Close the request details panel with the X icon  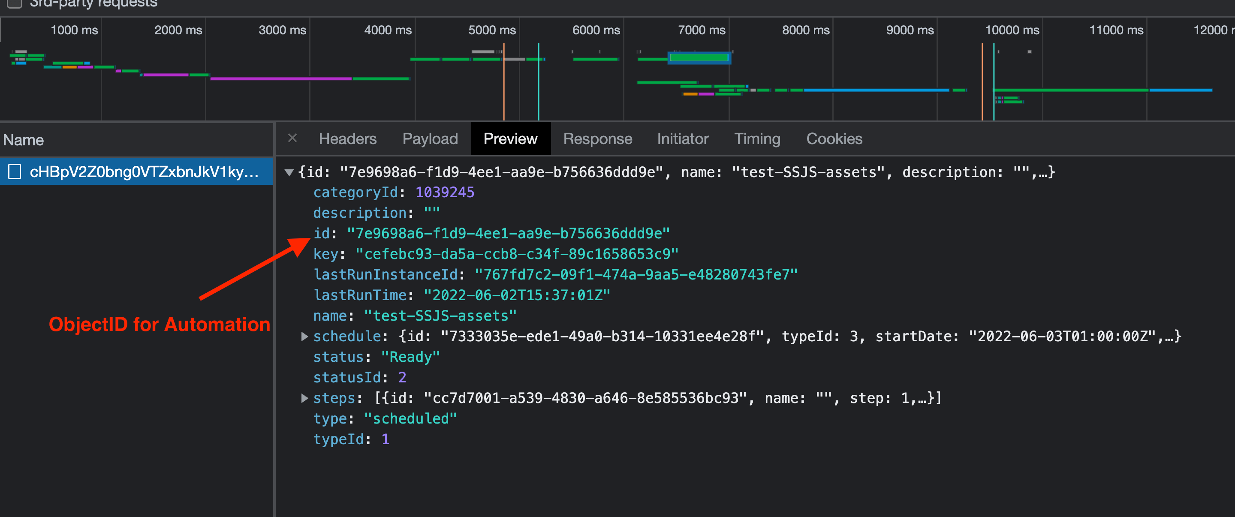point(293,138)
